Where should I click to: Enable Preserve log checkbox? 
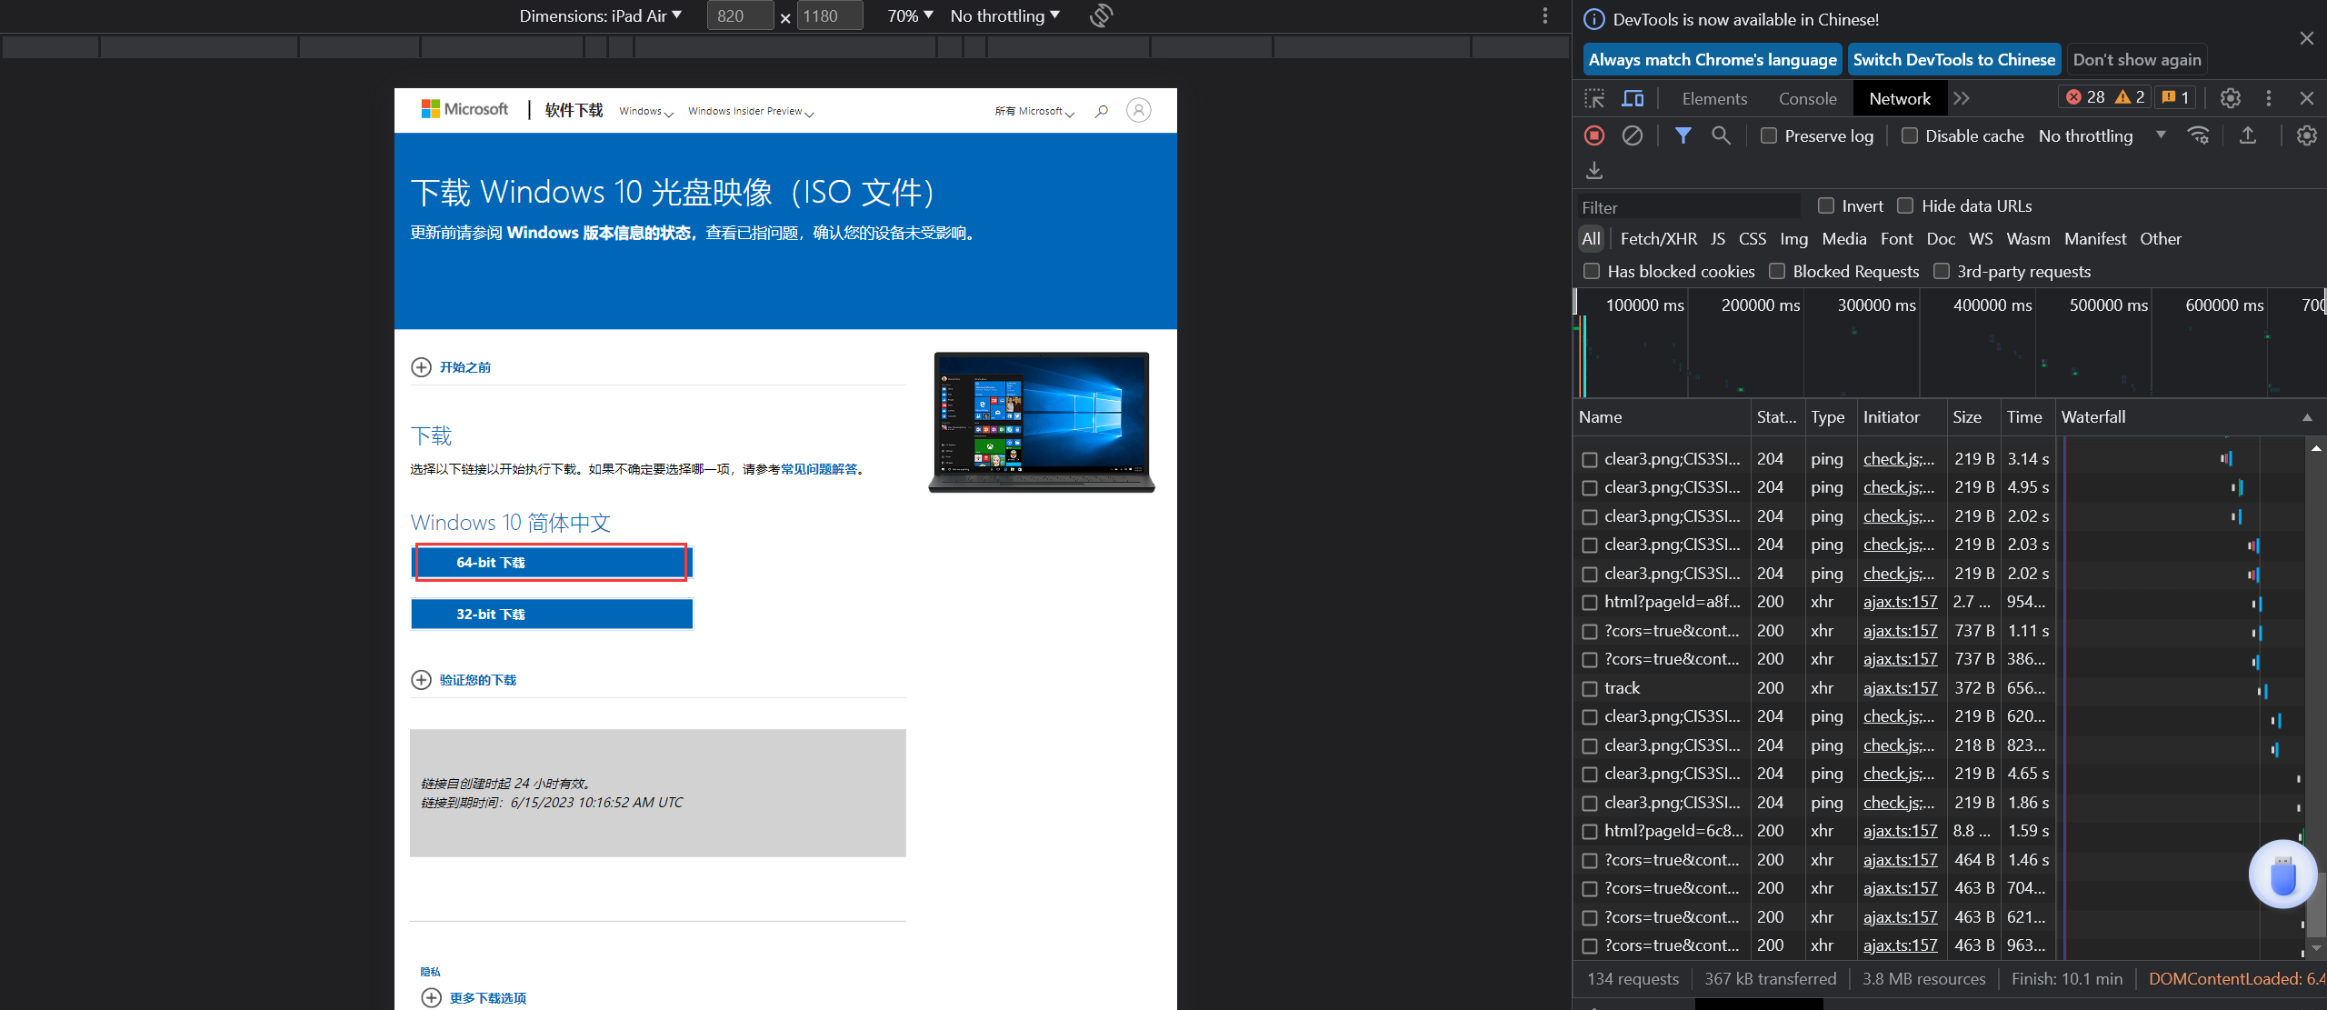point(1769,135)
